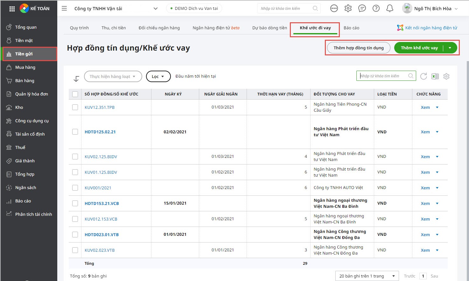The width and height of the screenshot is (469, 281).
Task: Tick checkbox for row KUV12.351.TPB
Action: point(75,107)
